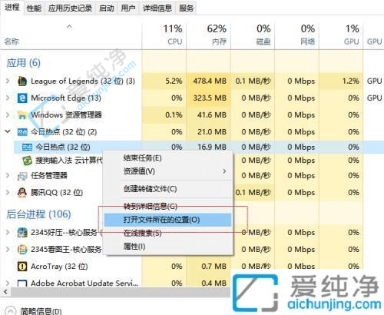Click the 应用 (6) group heading
This screenshot has width=384, height=315.
pos(23,63)
